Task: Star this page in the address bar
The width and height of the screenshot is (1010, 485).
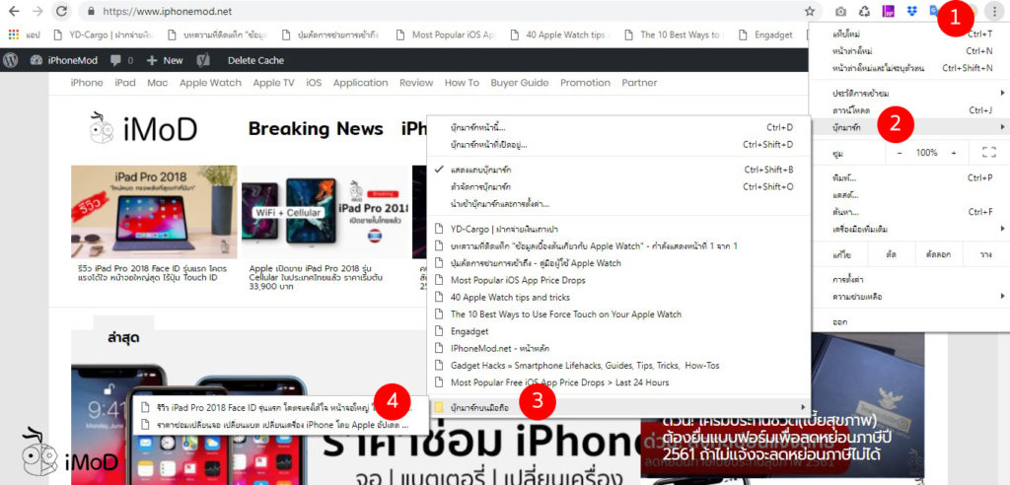Action: 810,11
